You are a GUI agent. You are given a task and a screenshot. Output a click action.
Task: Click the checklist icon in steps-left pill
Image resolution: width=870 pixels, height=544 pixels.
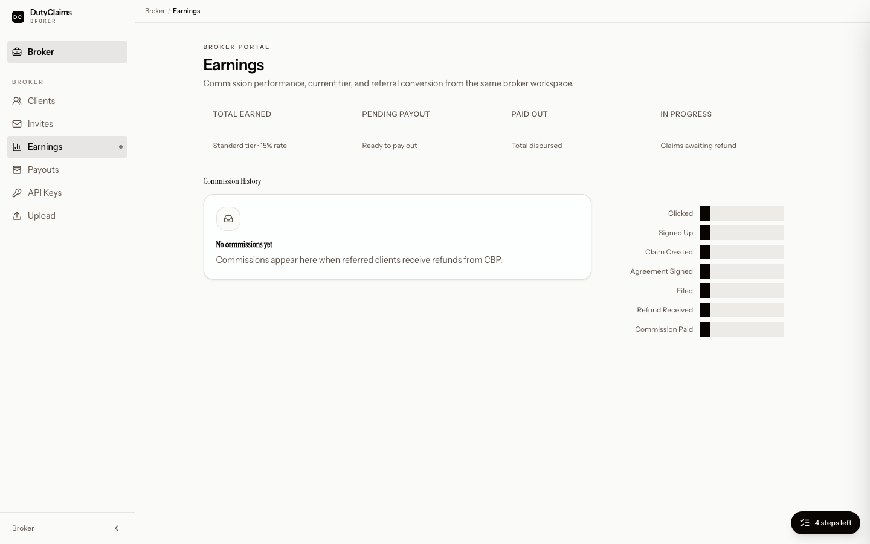coord(805,523)
